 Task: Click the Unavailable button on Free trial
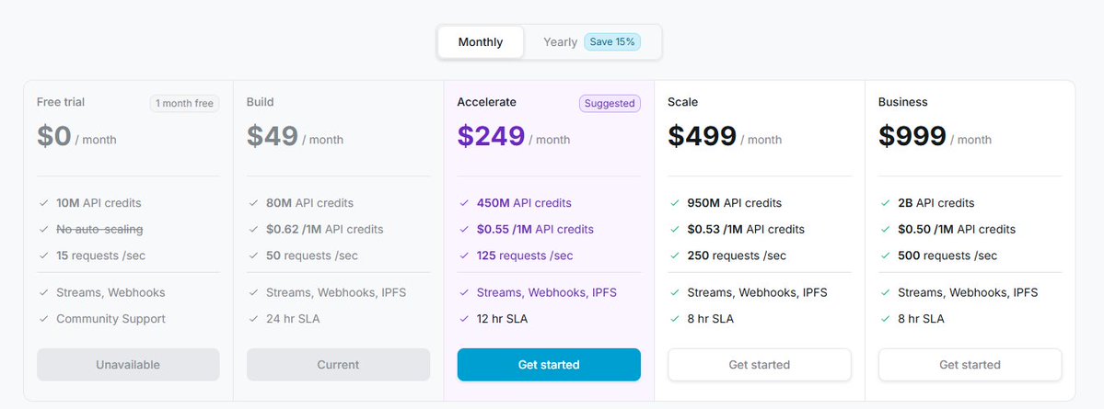128,365
